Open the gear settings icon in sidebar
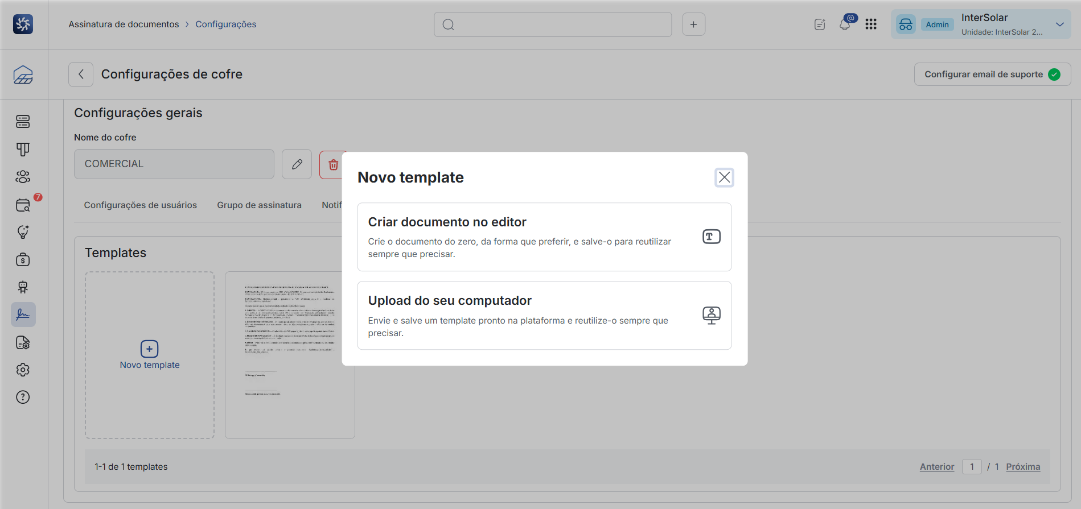Image resolution: width=1081 pixels, height=509 pixels. click(23, 370)
